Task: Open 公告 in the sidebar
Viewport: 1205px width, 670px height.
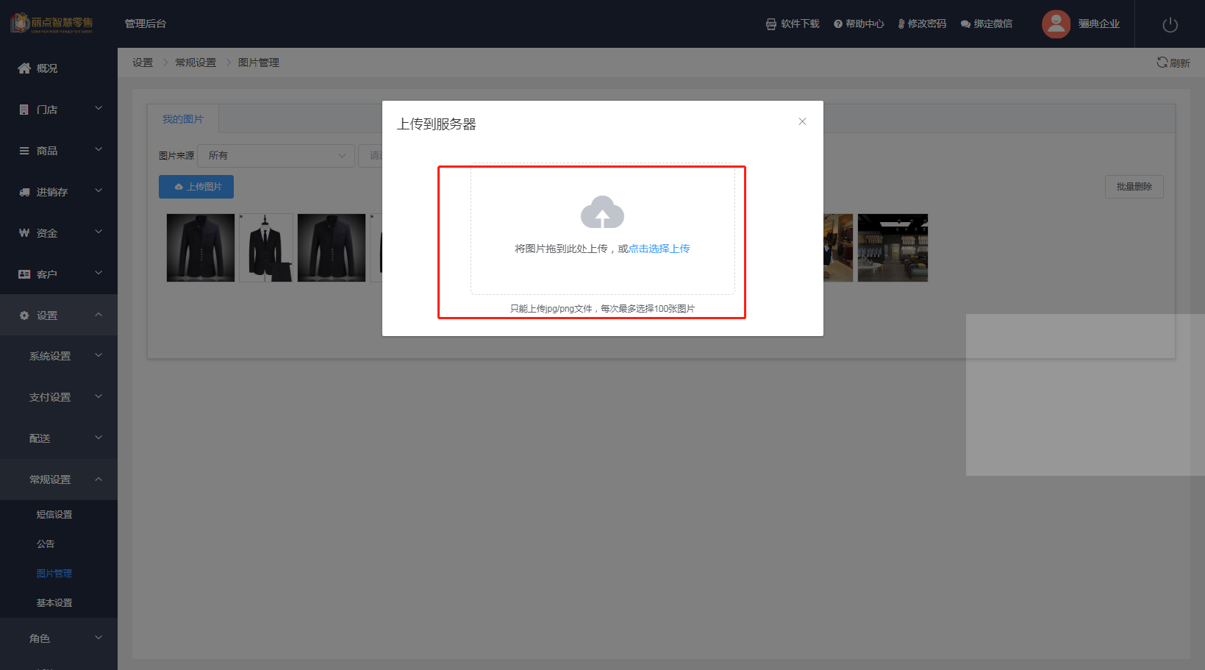Action: point(46,544)
